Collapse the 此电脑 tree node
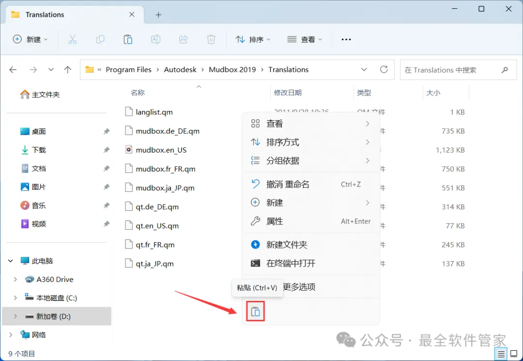Image resolution: width=523 pixels, height=361 pixels. coord(11,261)
